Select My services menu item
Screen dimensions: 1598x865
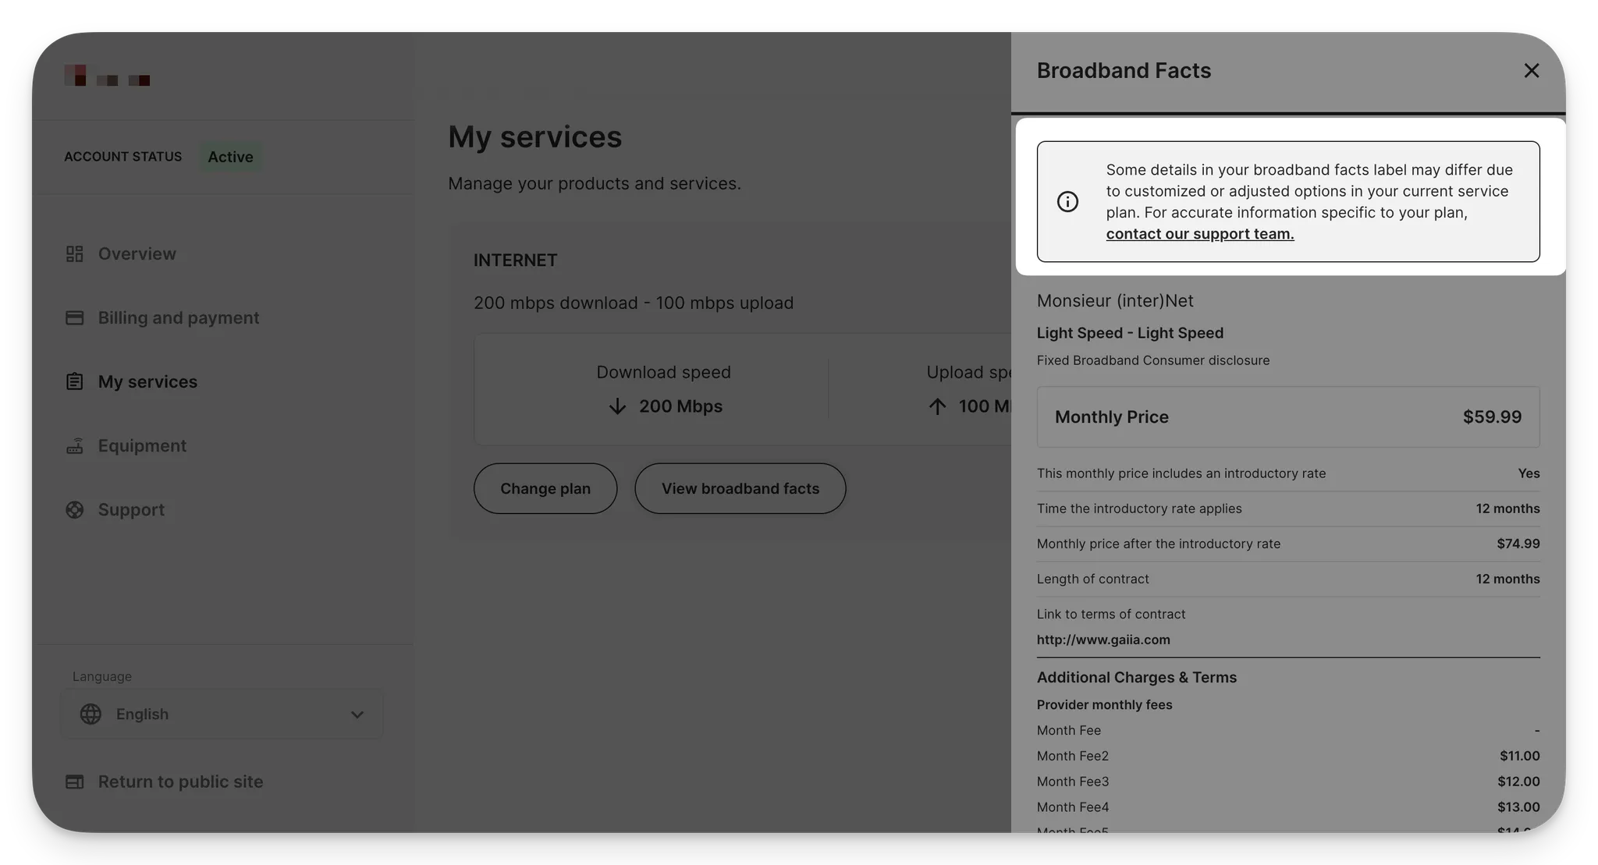click(147, 382)
